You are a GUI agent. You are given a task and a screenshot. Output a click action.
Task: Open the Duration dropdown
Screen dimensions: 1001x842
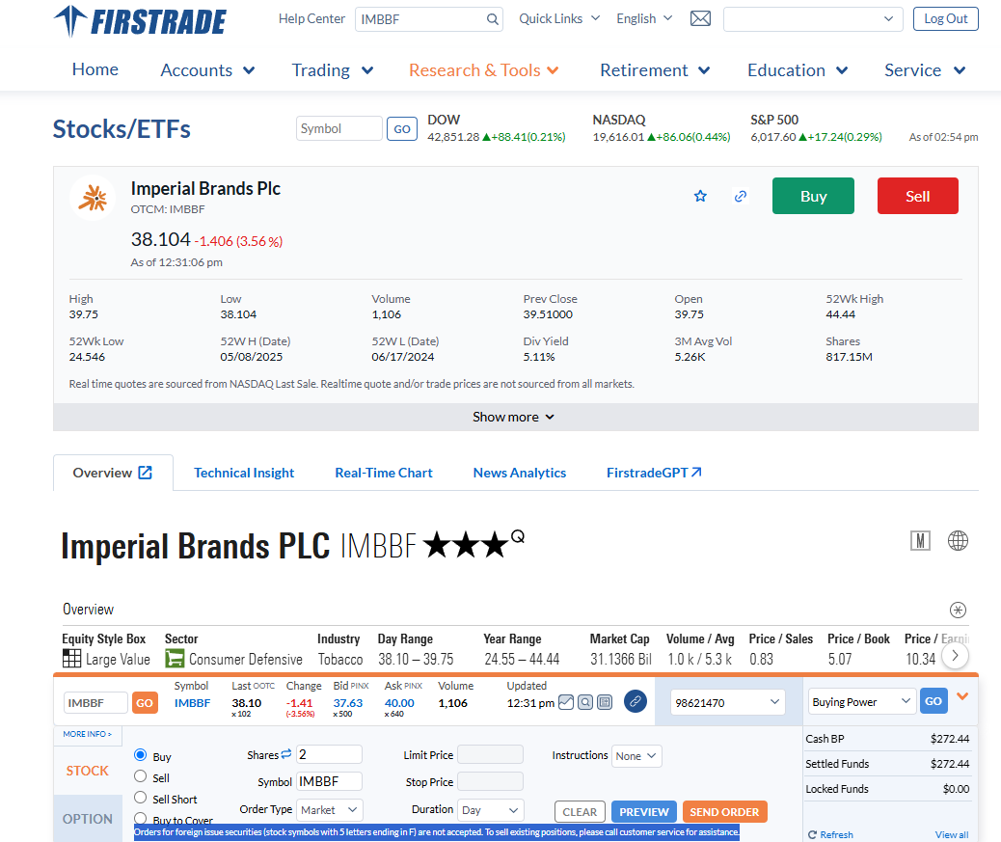pyautogui.click(x=490, y=810)
